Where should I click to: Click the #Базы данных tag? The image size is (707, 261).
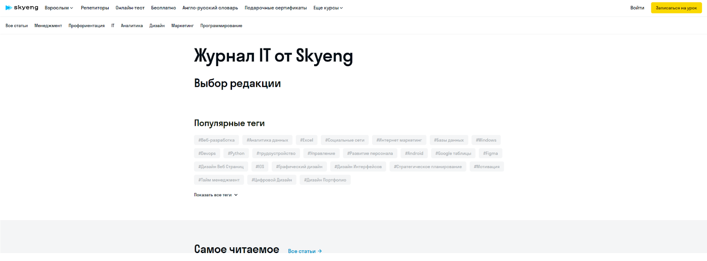click(449, 140)
